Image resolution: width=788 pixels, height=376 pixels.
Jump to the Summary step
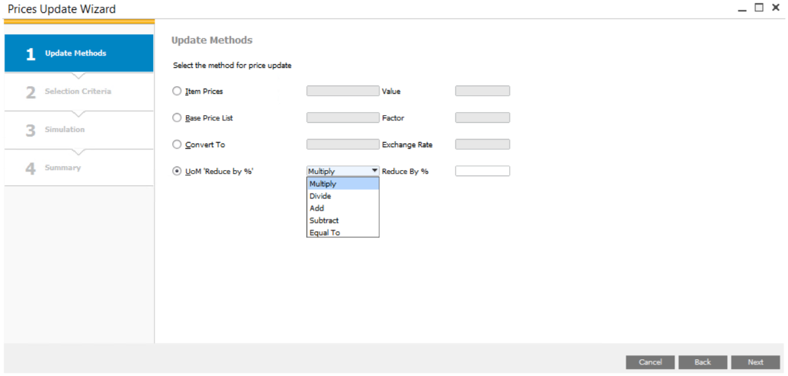(x=78, y=168)
